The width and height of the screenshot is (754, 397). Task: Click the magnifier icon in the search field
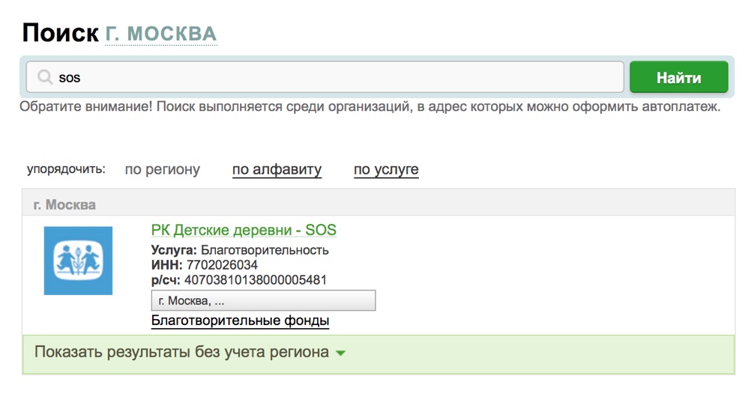tap(45, 77)
